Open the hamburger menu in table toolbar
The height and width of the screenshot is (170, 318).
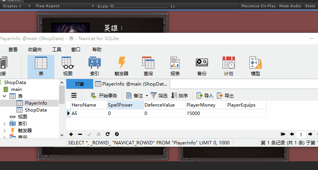click(x=74, y=96)
